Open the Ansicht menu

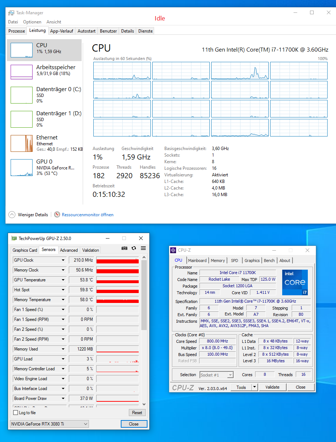tap(54, 22)
